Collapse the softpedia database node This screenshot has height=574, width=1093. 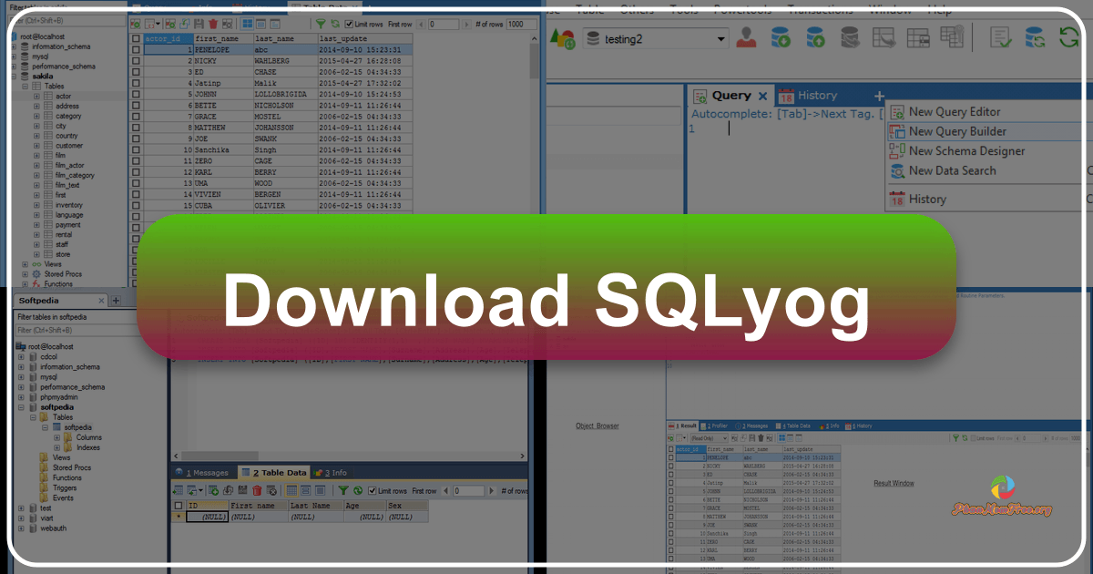click(x=21, y=407)
